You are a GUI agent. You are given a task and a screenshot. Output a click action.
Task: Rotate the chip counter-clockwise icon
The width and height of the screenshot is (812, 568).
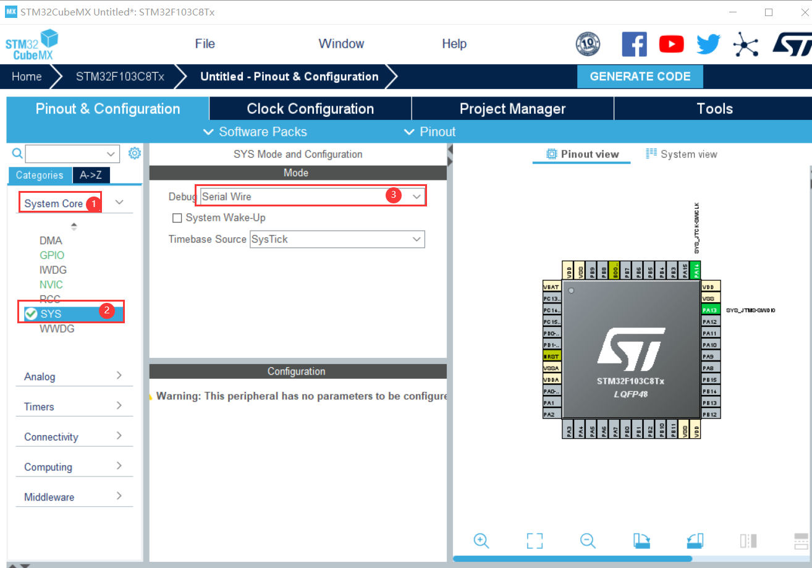click(695, 541)
